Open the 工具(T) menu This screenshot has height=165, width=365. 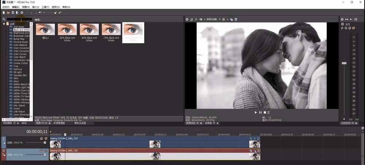[x=45, y=7]
